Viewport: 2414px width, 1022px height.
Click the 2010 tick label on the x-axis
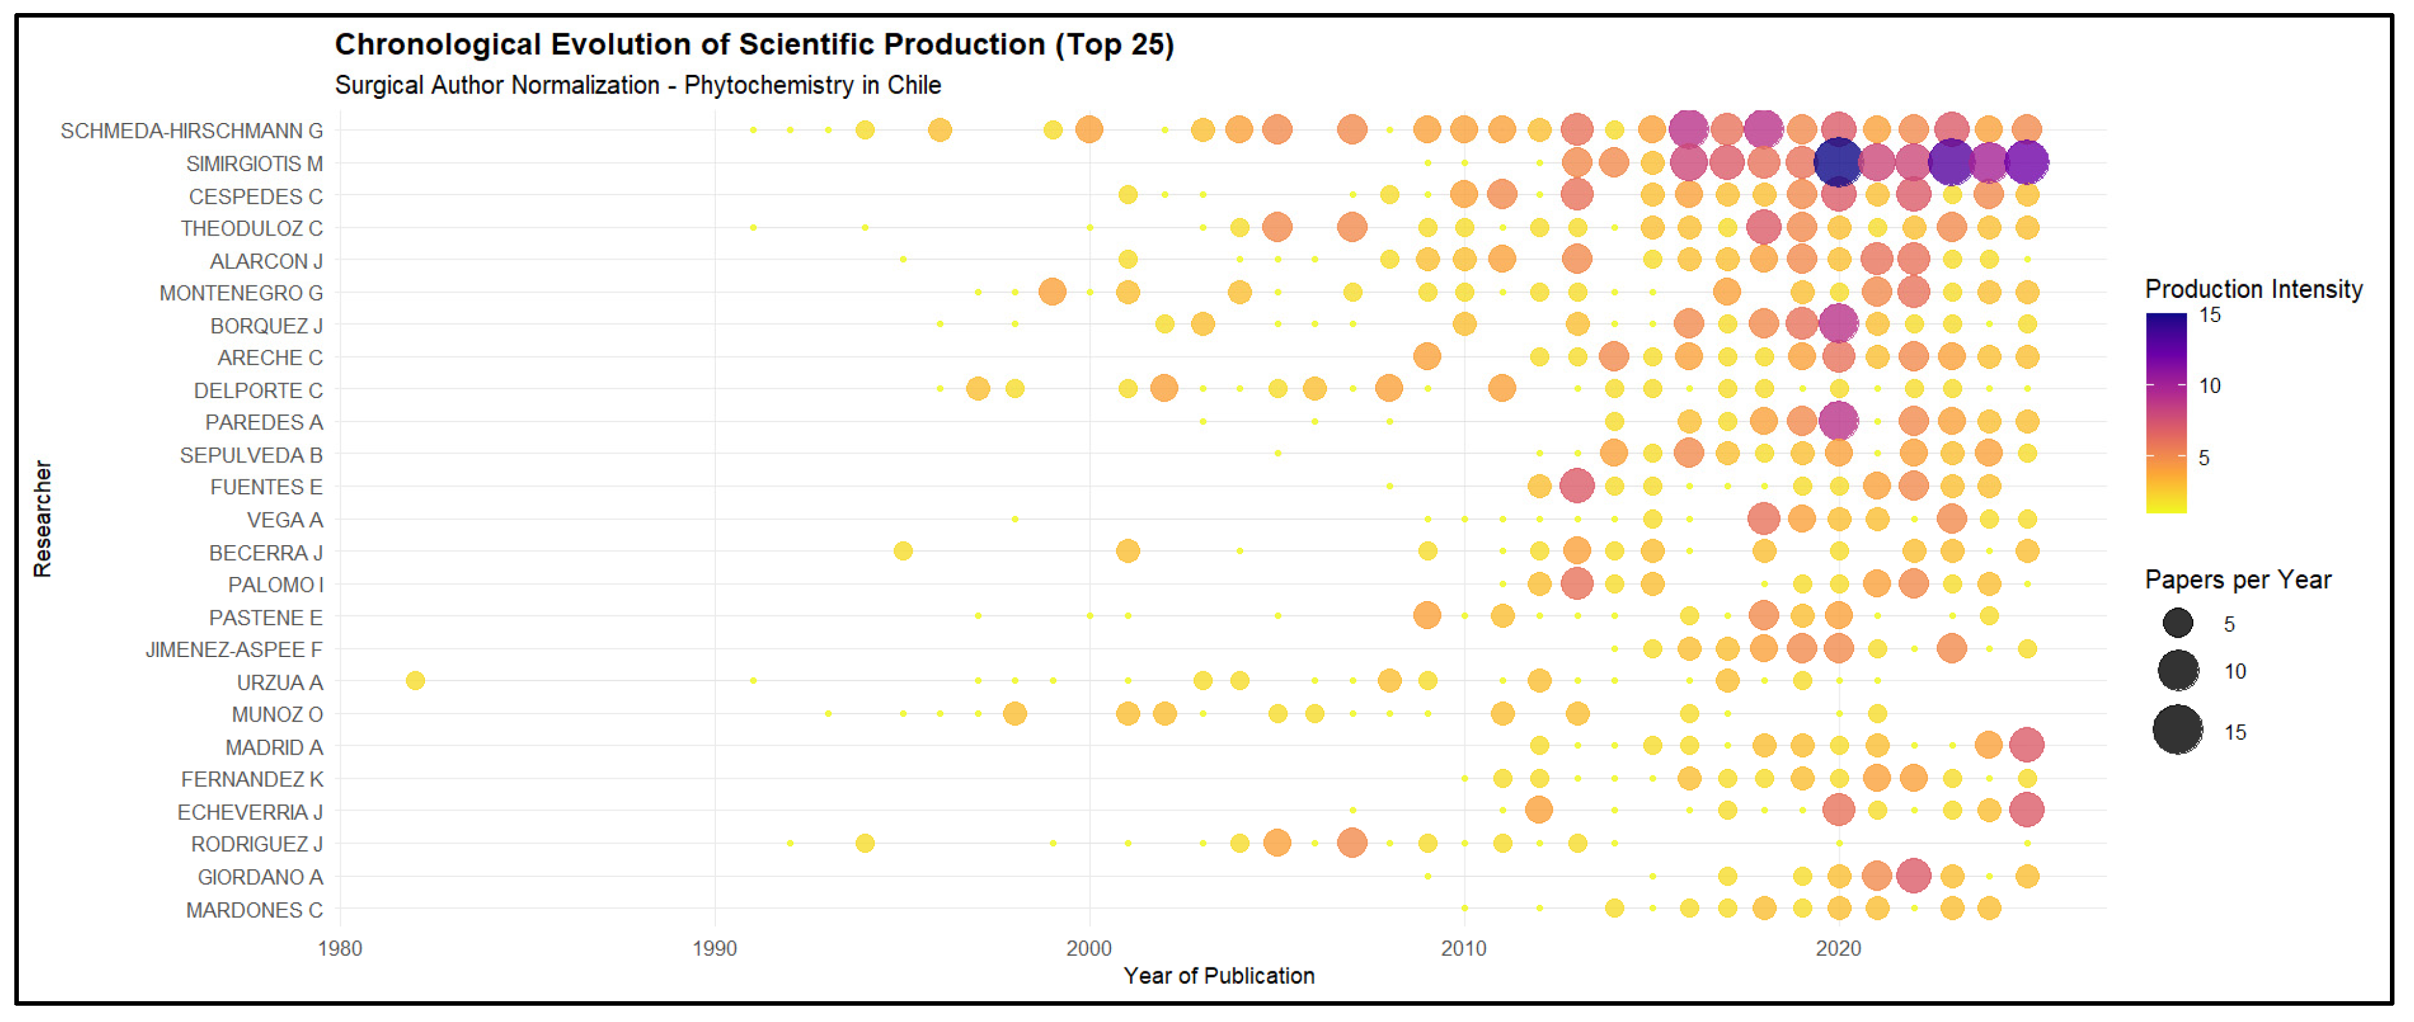[x=1463, y=948]
